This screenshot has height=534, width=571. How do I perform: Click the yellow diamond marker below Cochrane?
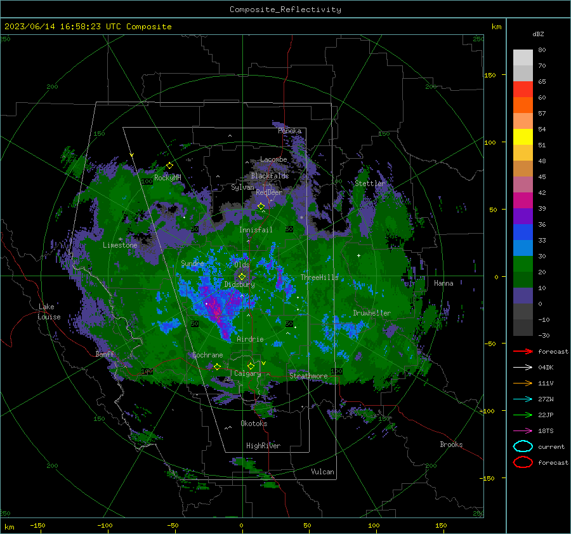point(217,367)
